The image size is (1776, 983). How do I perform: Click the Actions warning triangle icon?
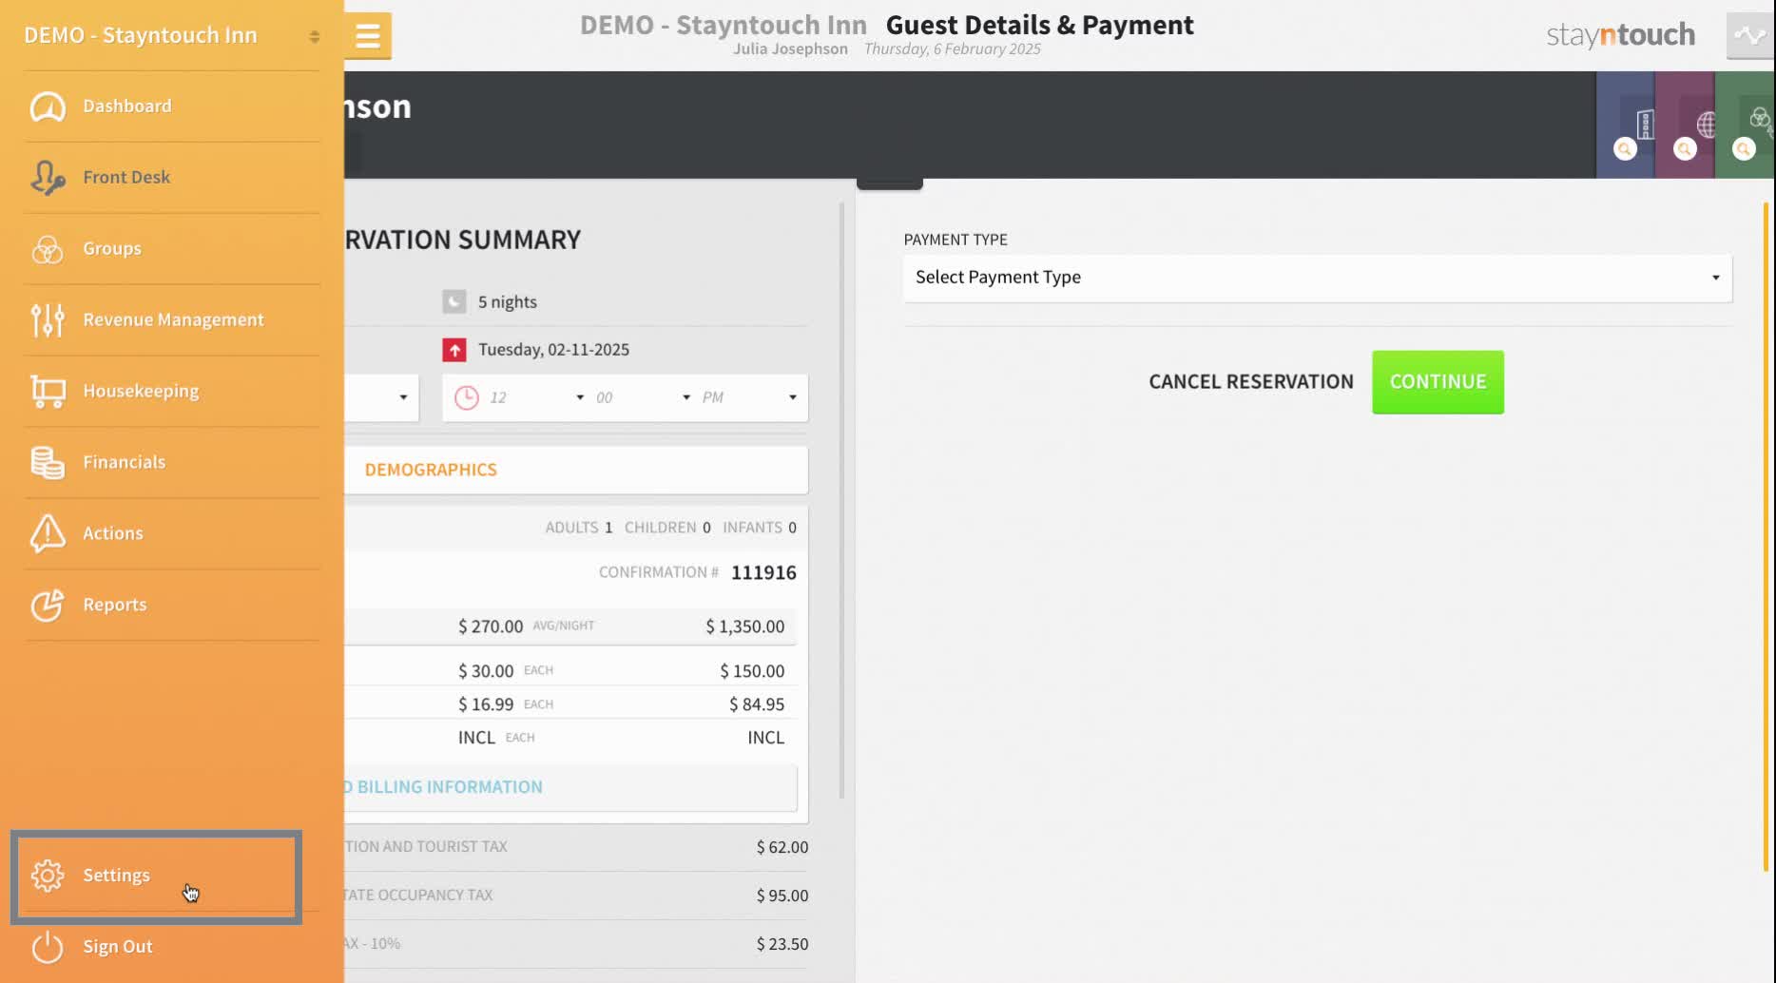(x=48, y=533)
